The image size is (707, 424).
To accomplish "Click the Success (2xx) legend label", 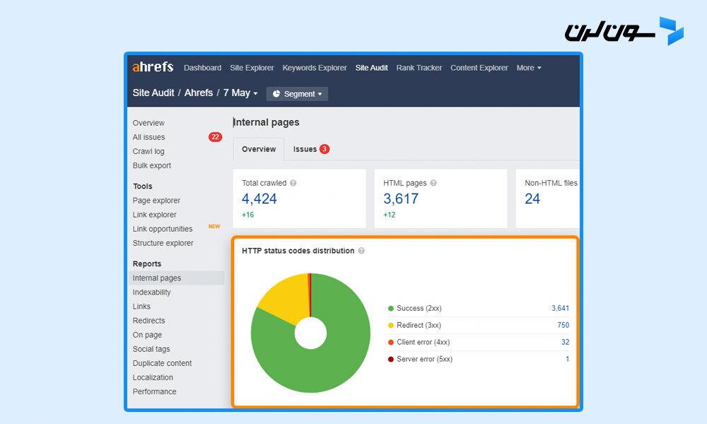I will [419, 308].
